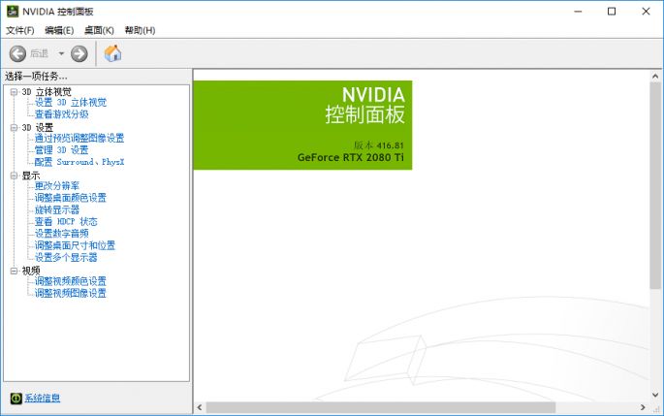Click the Back arrow toolbar icon
This screenshot has width=664, height=416.
point(17,53)
